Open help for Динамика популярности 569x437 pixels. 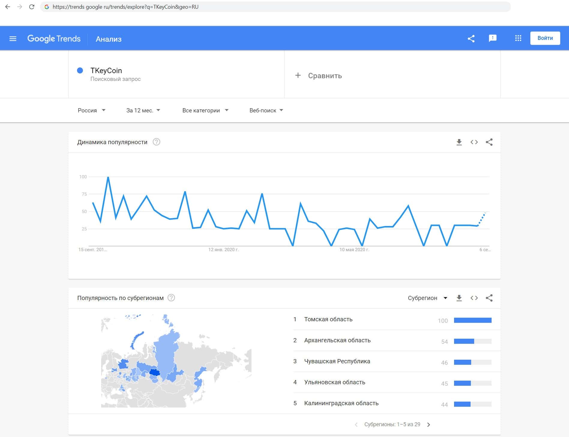[156, 142]
